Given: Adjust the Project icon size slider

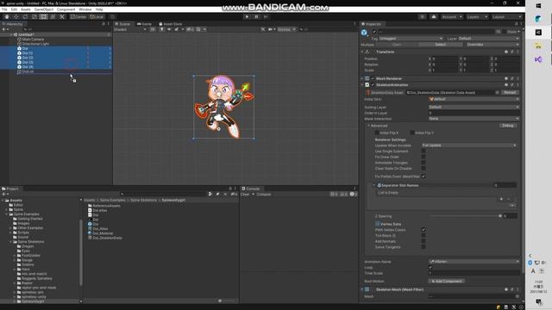Looking at the screenshot, I should 221,301.
